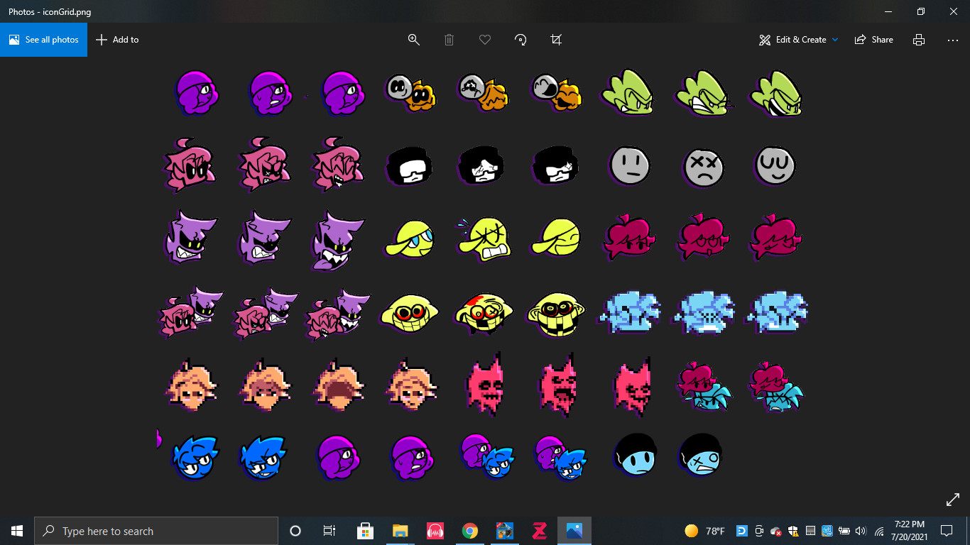970x545 pixels.
Task: Click the volume speaker tray icon
Action: click(861, 531)
